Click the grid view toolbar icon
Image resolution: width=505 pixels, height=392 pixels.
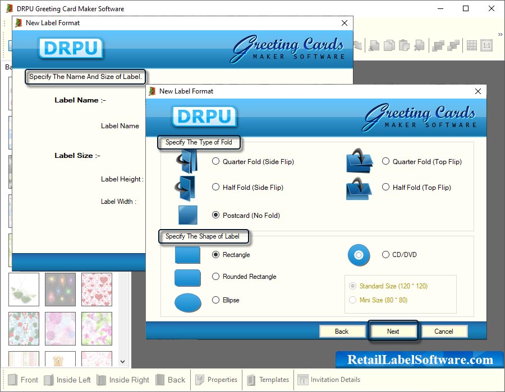coord(471,45)
